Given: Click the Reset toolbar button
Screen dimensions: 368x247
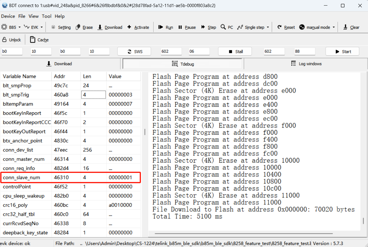Looking at the screenshot, I should [x=286, y=27].
